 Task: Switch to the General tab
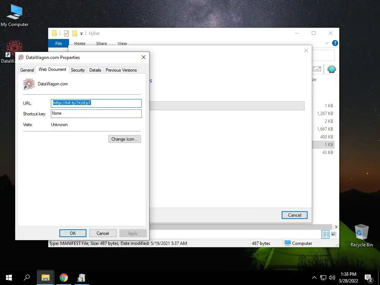click(27, 70)
